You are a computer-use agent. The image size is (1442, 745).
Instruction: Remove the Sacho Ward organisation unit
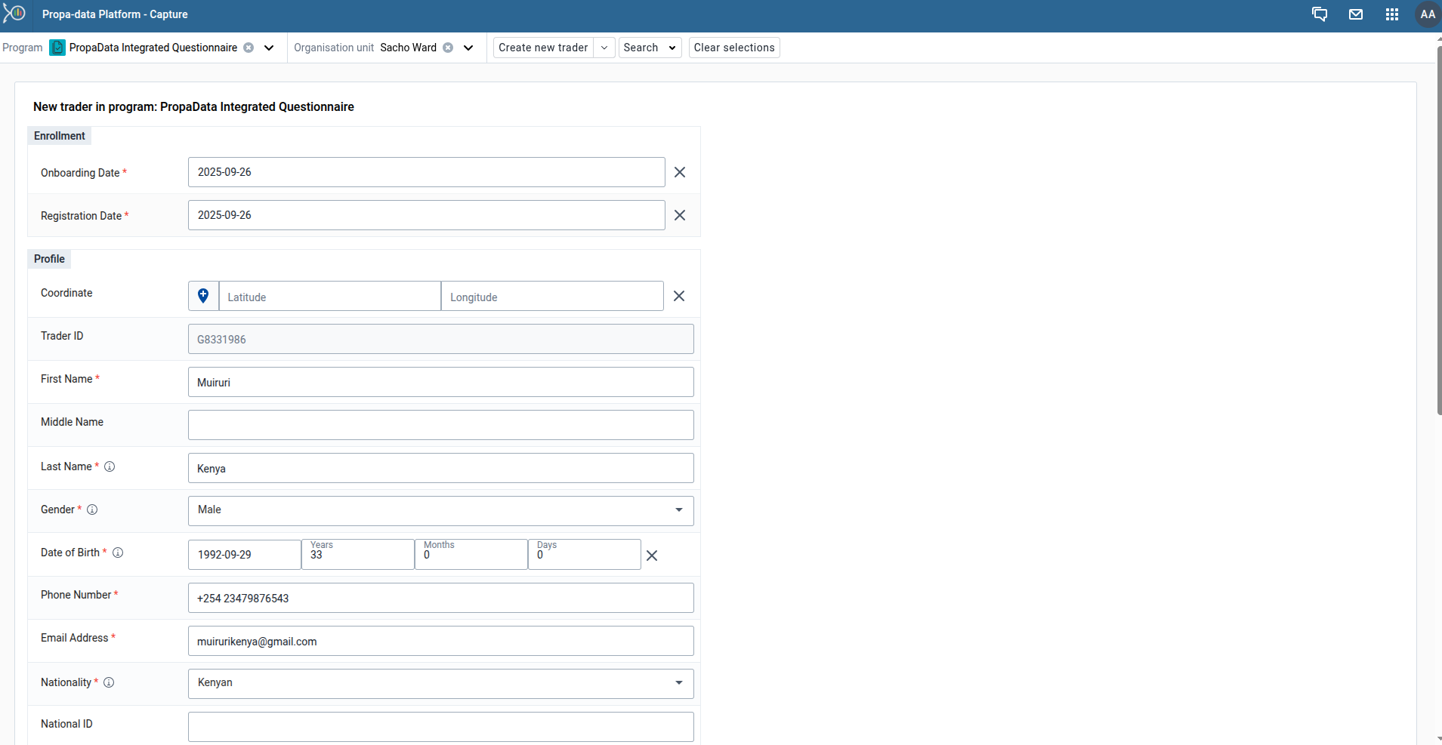(448, 48)
